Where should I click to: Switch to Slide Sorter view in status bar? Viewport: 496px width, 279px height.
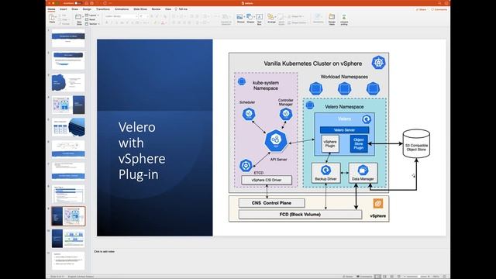point(384,277)
